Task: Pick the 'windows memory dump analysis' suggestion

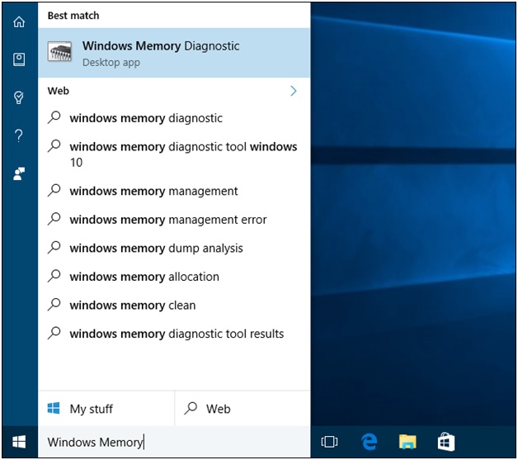Action: tap(174, 248)
